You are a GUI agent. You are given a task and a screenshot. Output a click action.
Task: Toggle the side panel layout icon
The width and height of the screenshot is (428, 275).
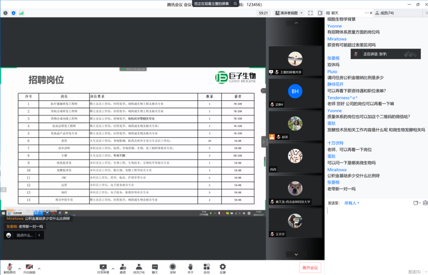click(x=320, y=13)
